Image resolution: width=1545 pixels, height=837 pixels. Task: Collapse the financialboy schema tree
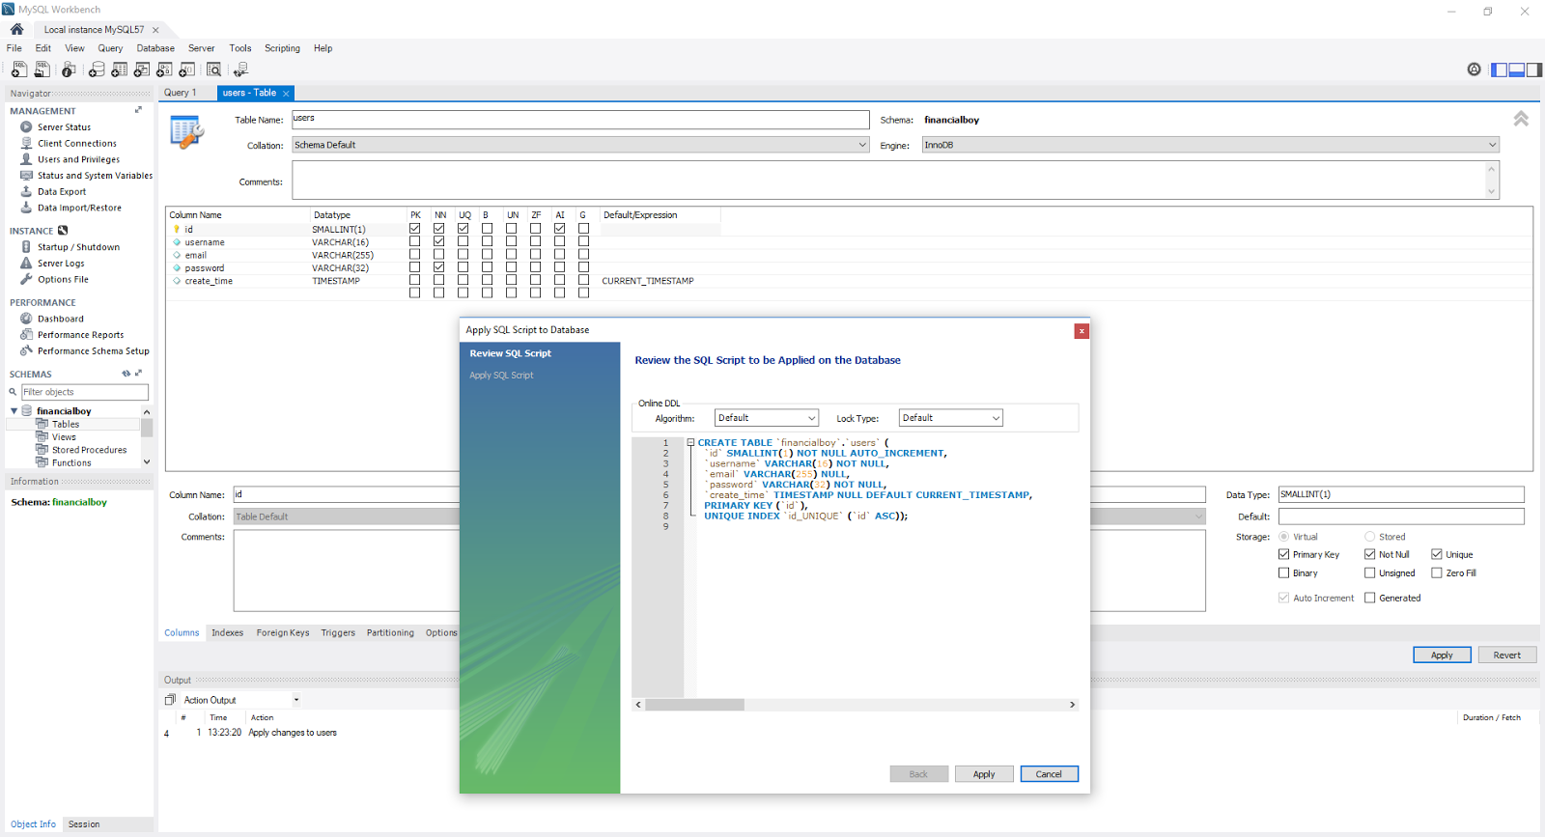[x=14, y=411]
